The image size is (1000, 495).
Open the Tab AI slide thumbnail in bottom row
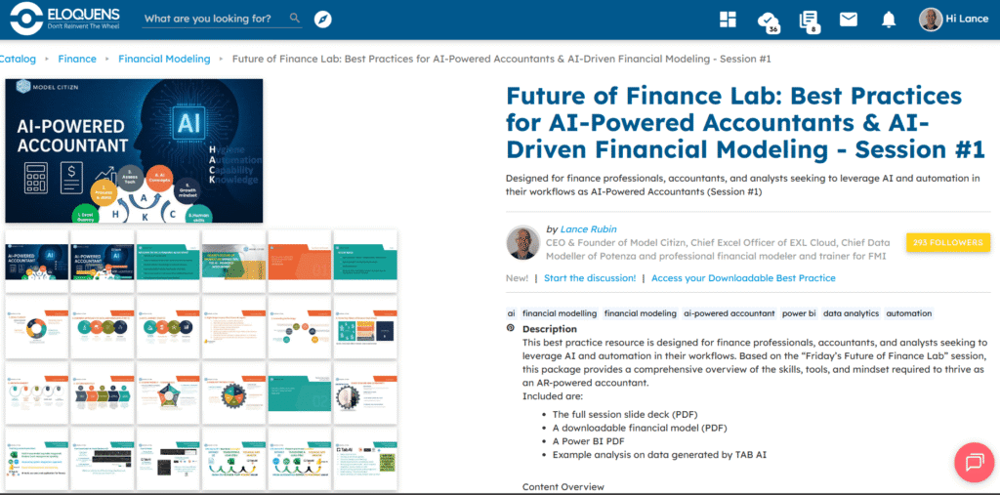pyautogui.click(x=365, y=459)
